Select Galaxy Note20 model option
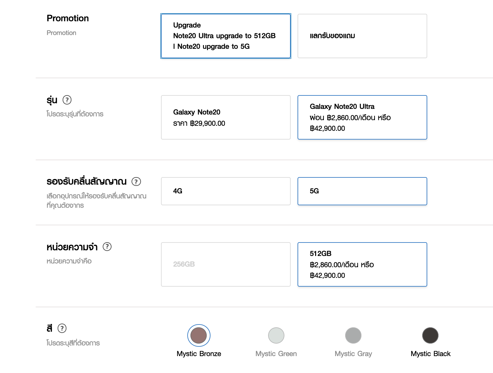 226,117
